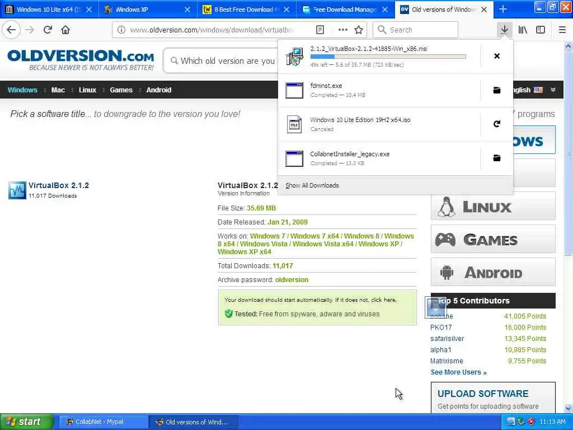This screenshot has height=430, width=573.
Task: Open safarisilver contributor profile
Action: 447,339
